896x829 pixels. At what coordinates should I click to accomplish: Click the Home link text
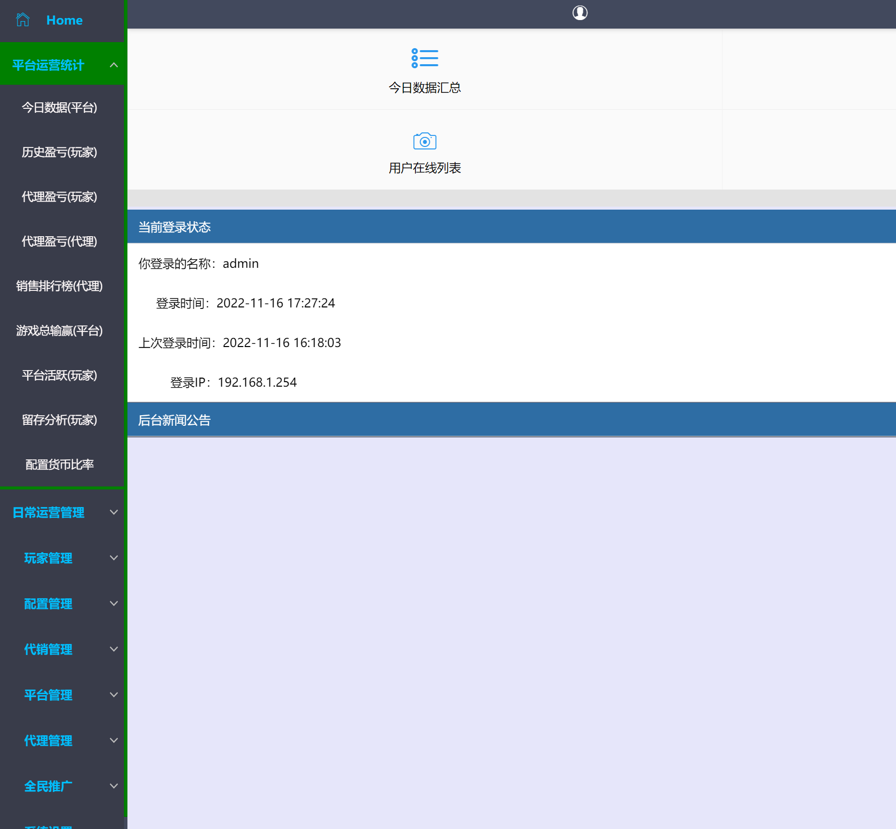pos(64,20)
